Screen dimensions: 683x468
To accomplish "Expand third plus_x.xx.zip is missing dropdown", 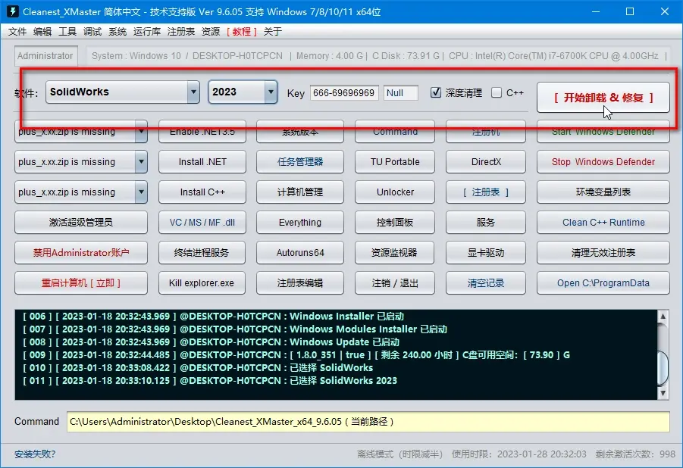I will 141,192.
